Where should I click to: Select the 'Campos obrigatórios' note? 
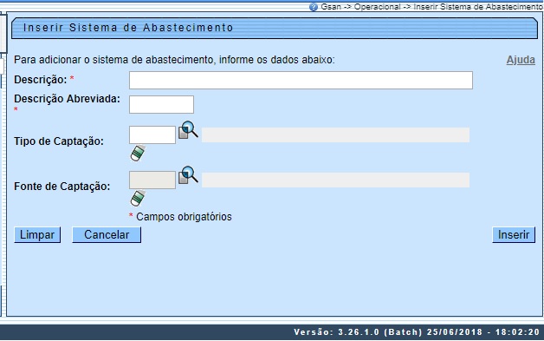[184, 217]
